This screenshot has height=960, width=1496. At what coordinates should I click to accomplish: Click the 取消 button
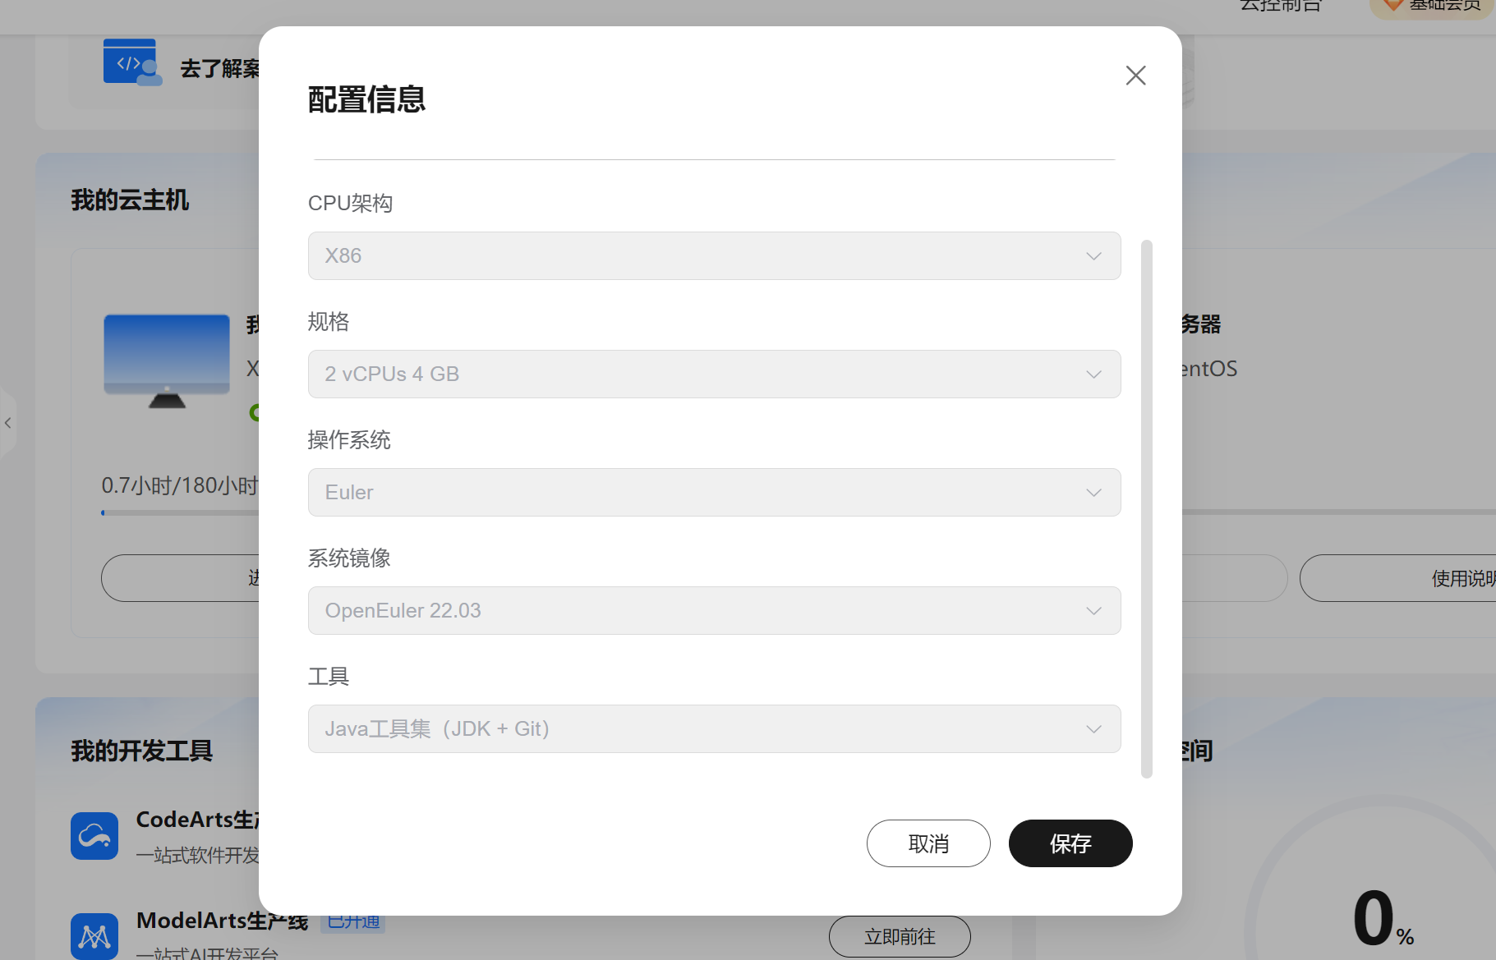coord(928,843)
